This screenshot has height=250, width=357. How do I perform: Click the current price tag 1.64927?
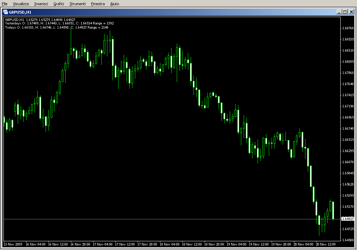[348, 219]
